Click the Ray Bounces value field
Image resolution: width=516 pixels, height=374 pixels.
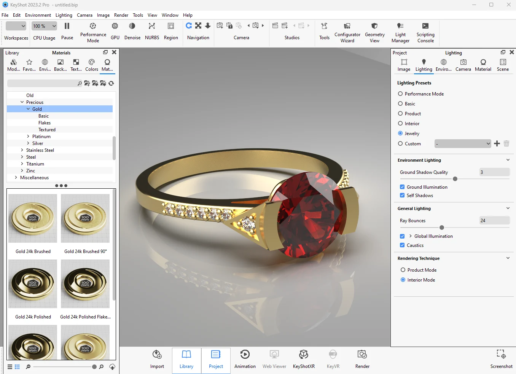click(x=494, y=221)
